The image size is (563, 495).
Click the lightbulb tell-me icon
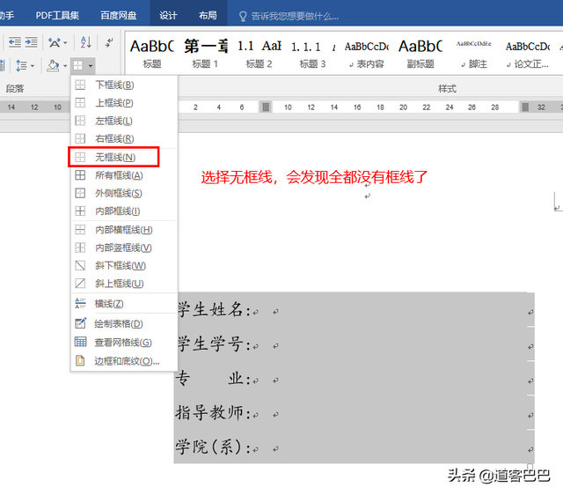coord(243,16)
